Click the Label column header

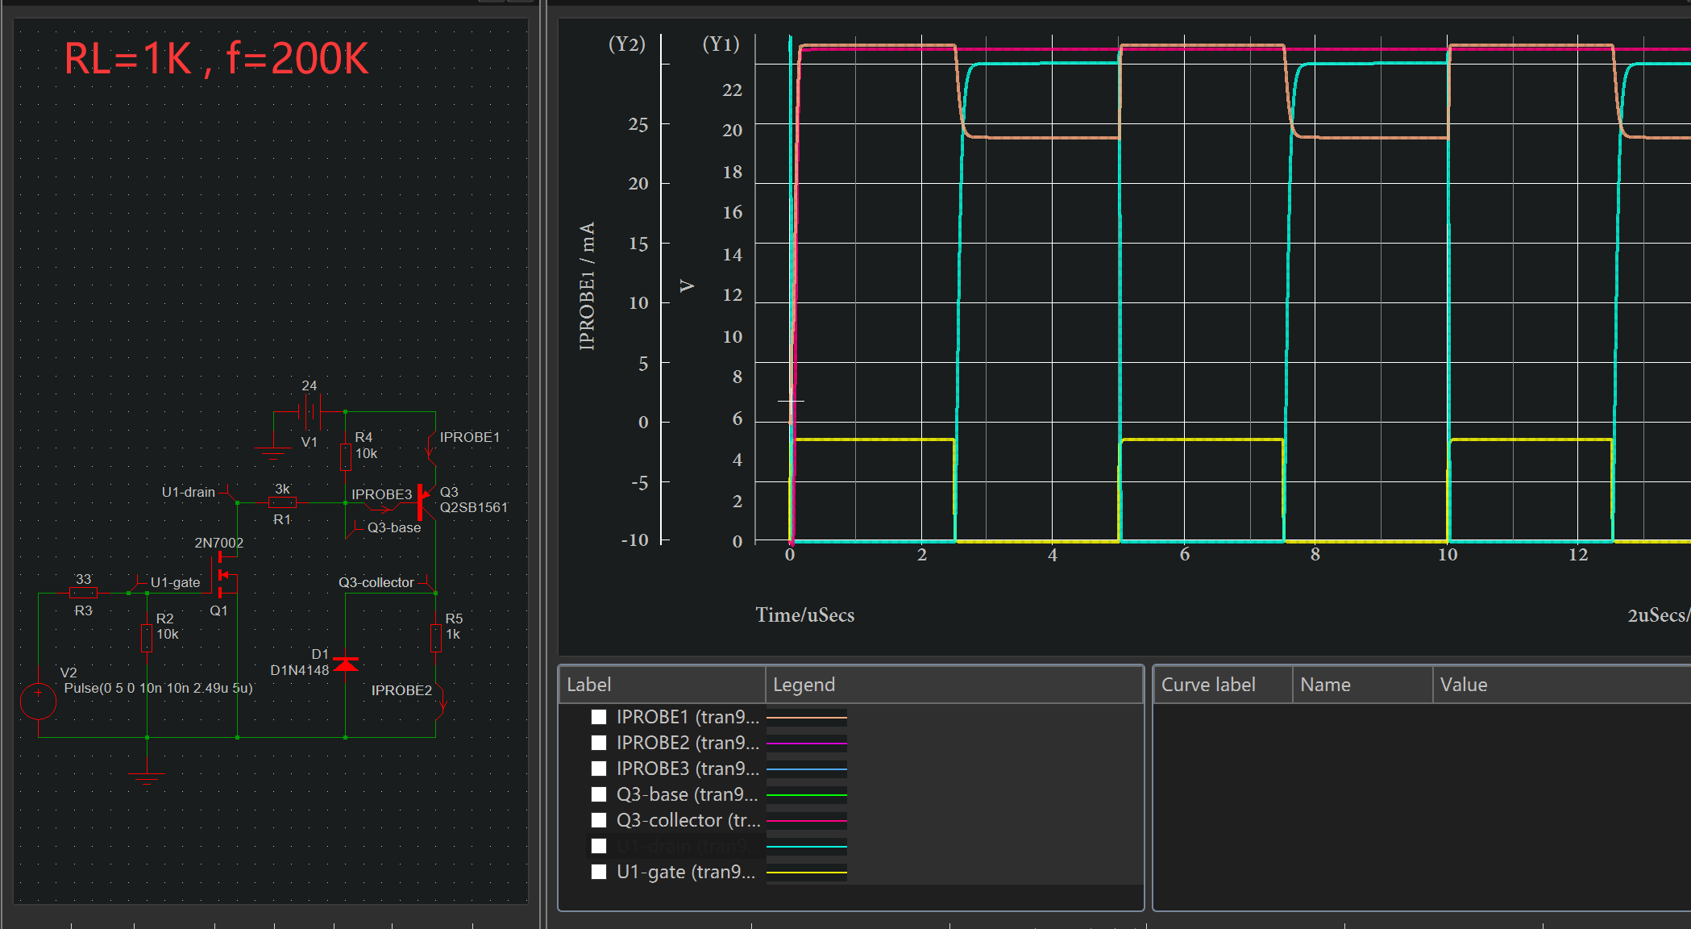click(662, 685)
